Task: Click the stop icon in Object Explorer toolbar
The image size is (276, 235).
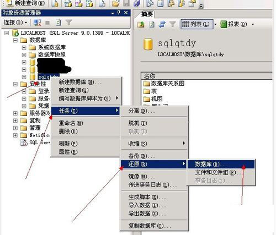Action: click(x=47, y=23)
